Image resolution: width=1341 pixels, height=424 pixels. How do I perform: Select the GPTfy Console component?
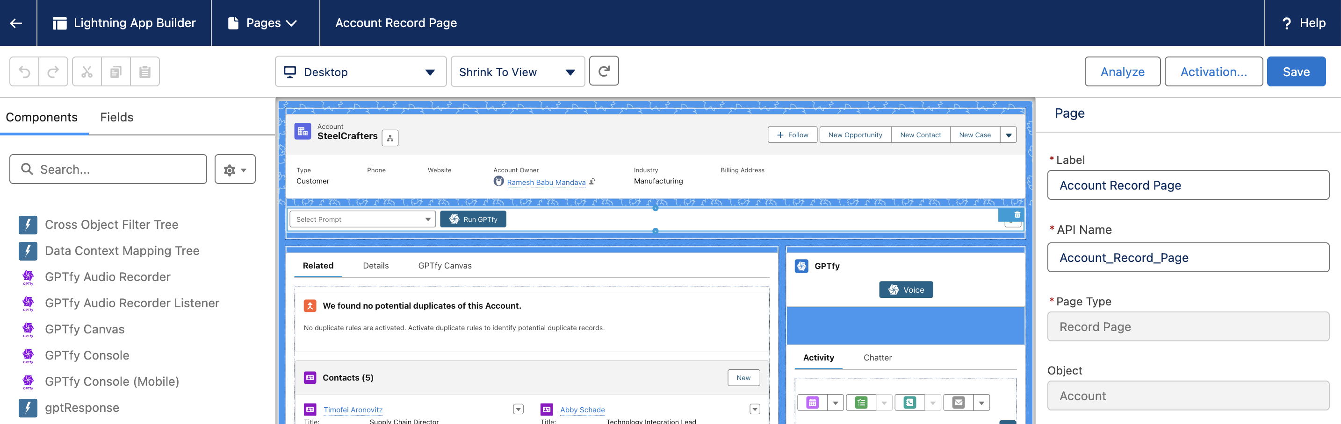pyautogui.click(x=87, y=355)
